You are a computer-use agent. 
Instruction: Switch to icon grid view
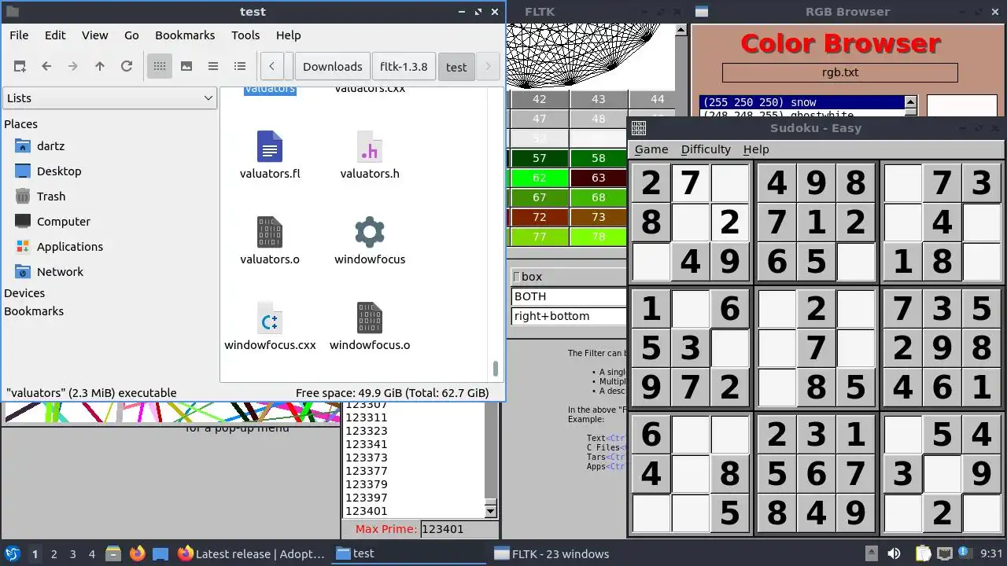pos(160,67)
